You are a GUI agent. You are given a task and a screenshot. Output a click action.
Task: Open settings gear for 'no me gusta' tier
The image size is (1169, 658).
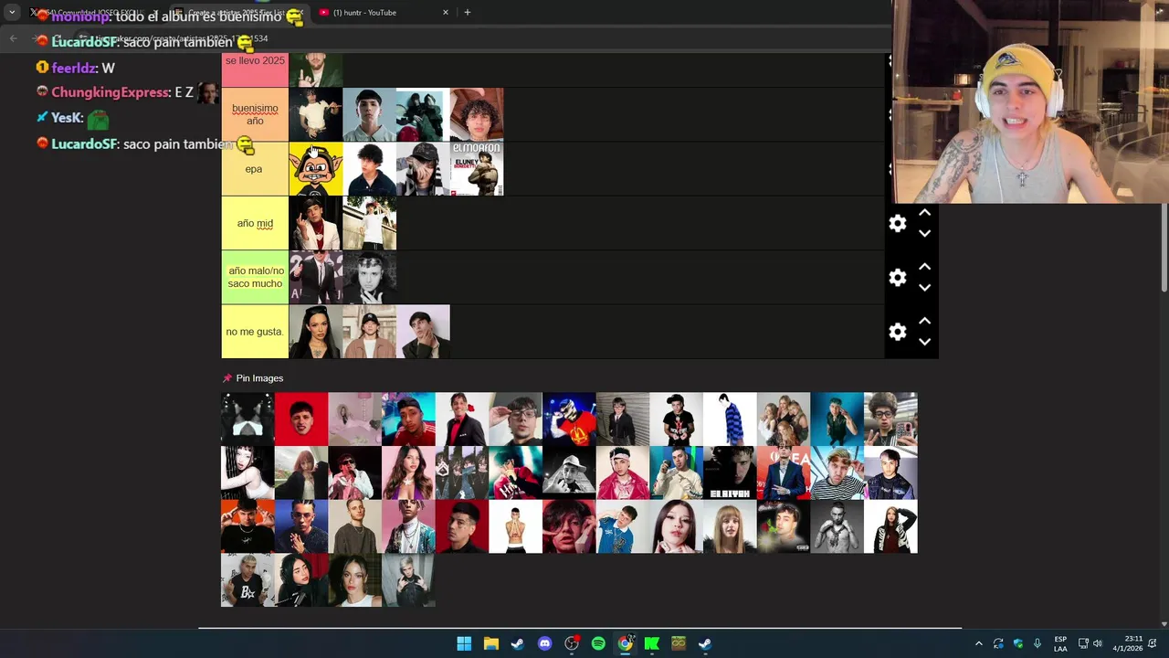click(x=898, y=332)
